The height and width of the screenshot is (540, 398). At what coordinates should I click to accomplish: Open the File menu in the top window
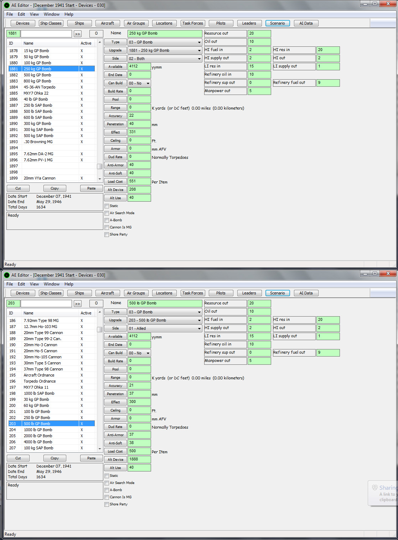[x=10, y=14]
